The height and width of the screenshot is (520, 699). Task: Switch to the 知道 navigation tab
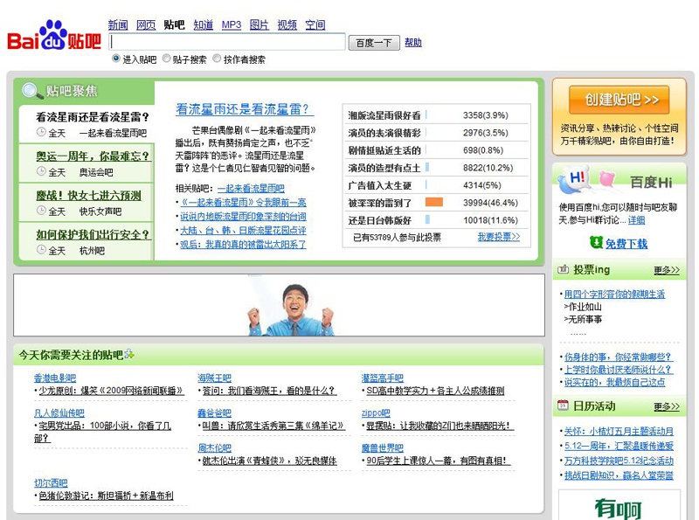(204, 25)
